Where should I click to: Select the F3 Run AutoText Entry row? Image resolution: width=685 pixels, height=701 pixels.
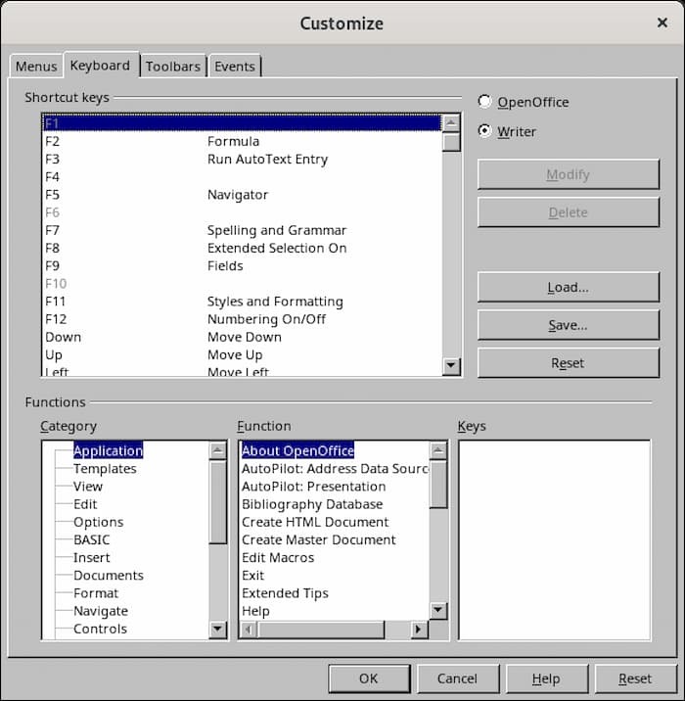point(242,160)
